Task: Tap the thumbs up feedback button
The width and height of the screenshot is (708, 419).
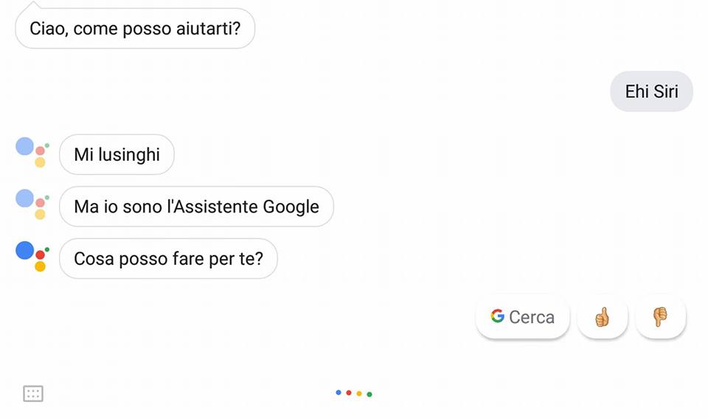Action: point(603,317)
